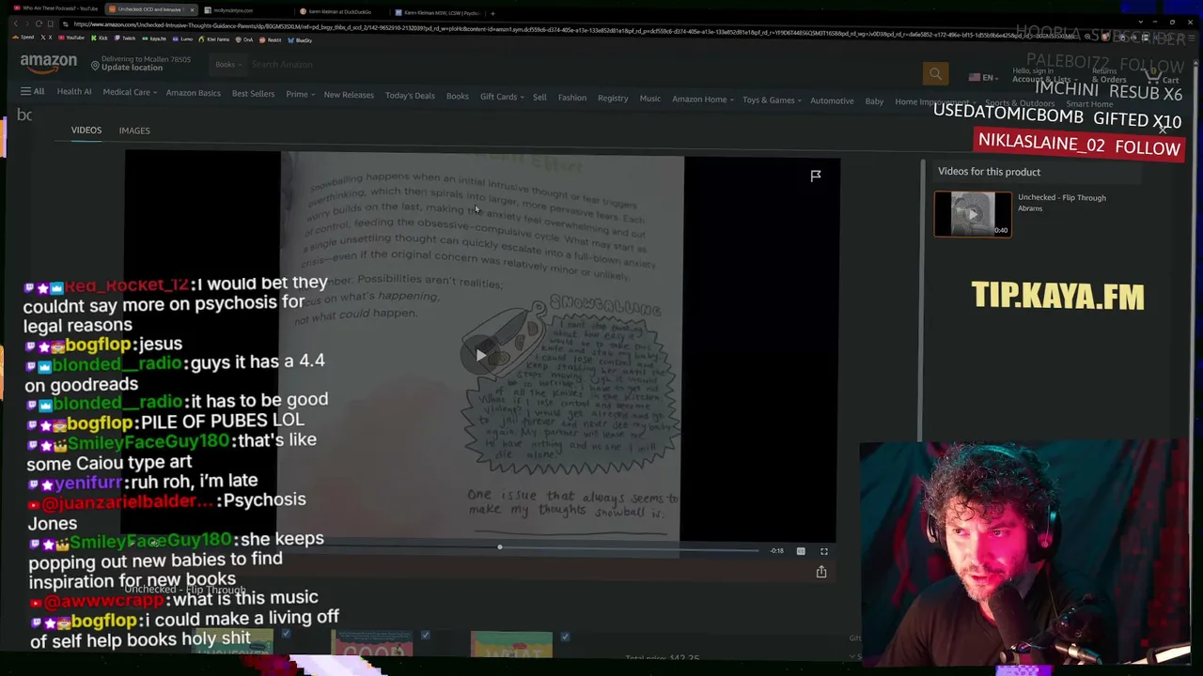Image resolution: width=1203 pixels, height=676 pixels.
Task: Open the Lumo bookmark
Action: pyautogui.click(x=183, y=38)
